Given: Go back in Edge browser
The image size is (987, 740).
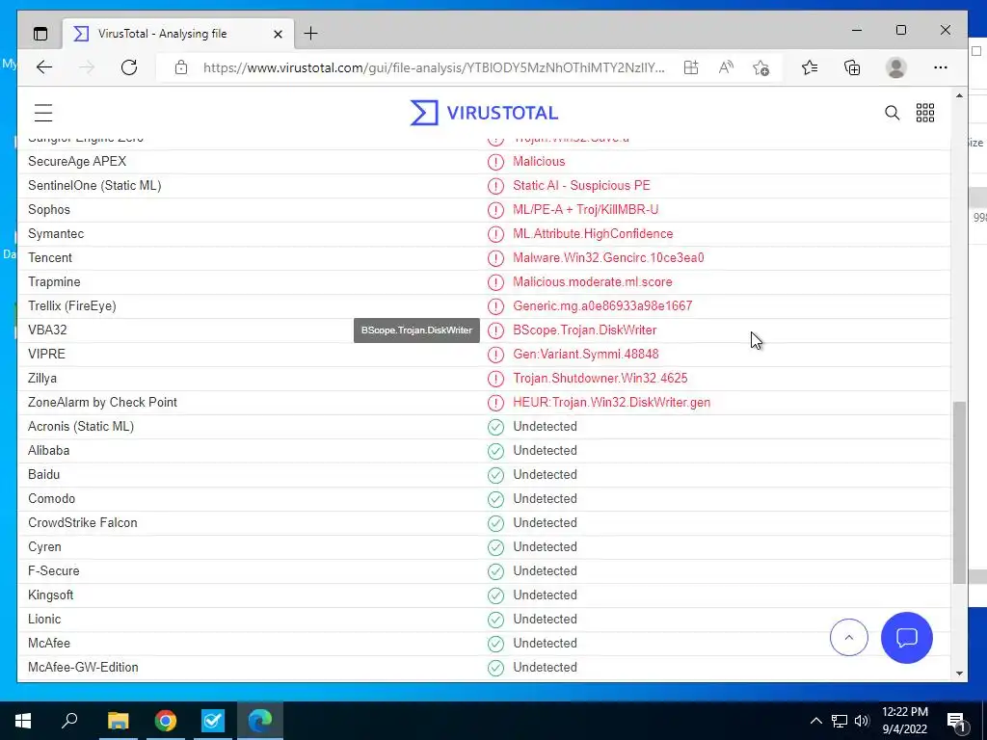Looking at the screenshot, I should (x=44, y=67).
